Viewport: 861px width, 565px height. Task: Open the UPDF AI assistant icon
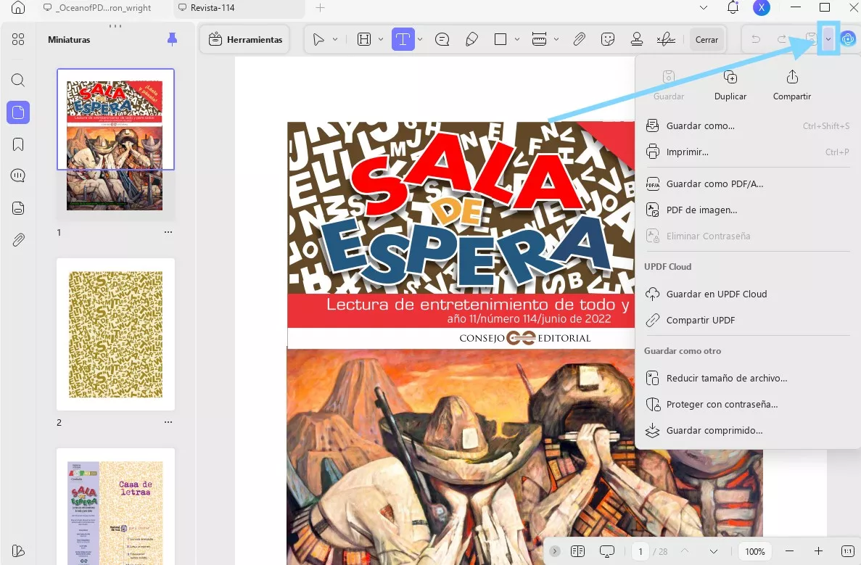click(849, 39)
